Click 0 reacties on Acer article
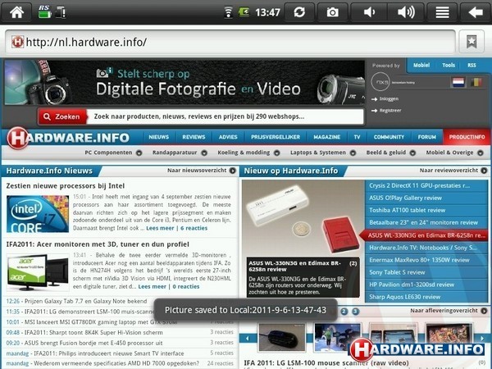Screen dimensions: 492x369 (186, 286)
